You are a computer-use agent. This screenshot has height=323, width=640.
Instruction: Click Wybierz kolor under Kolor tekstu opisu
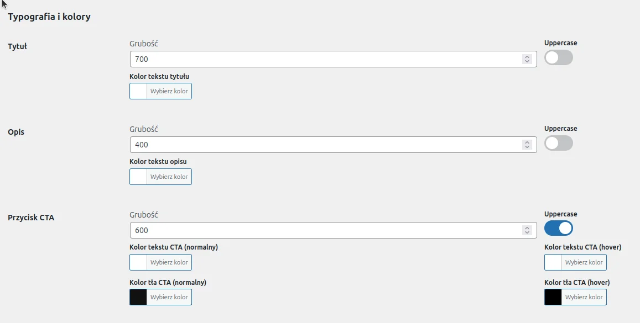pyautogui.click(x=169, y=177)
